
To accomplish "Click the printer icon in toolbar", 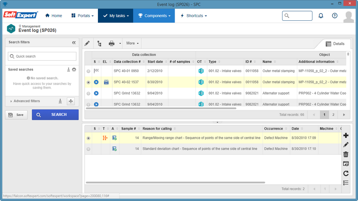I will (111, 43).
